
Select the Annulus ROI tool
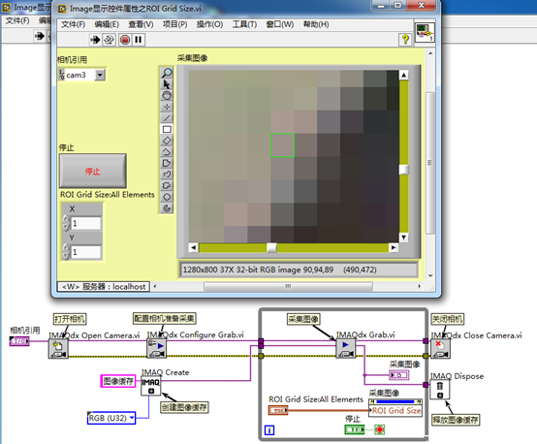click(167, 208)
